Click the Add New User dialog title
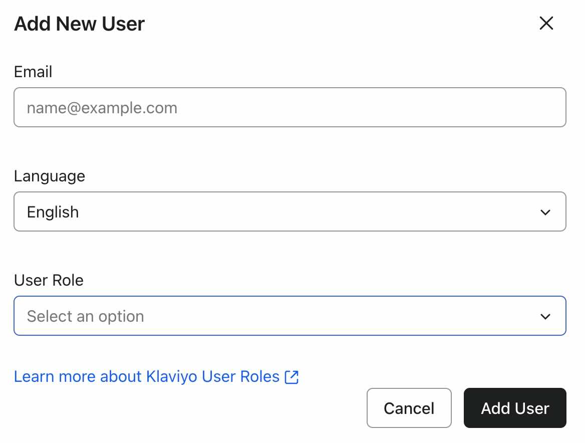The height and width of the screenshot is (443, 585). (x=80, y=24)
